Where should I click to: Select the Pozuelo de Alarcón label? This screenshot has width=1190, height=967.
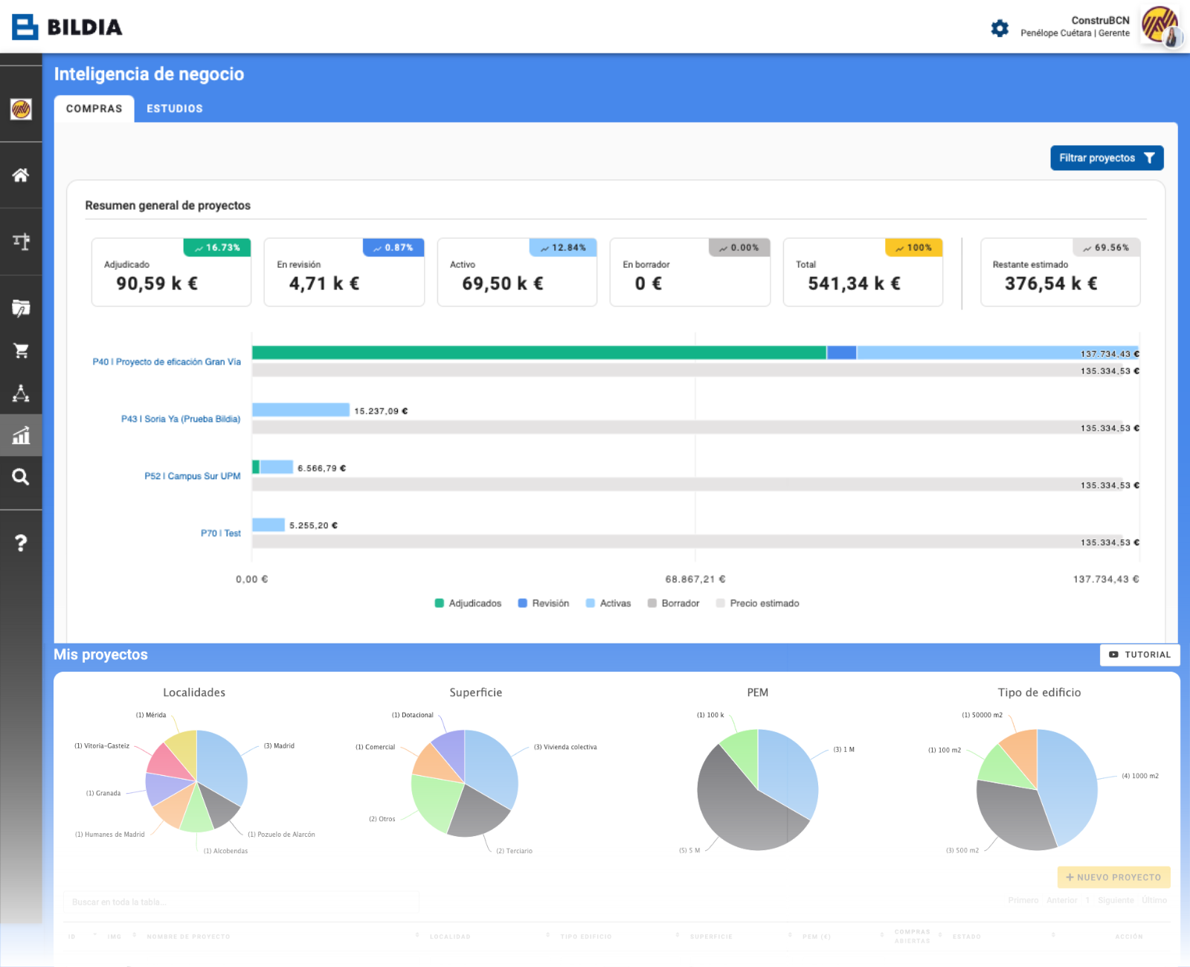pyautogui.click(x=281, y=835)
